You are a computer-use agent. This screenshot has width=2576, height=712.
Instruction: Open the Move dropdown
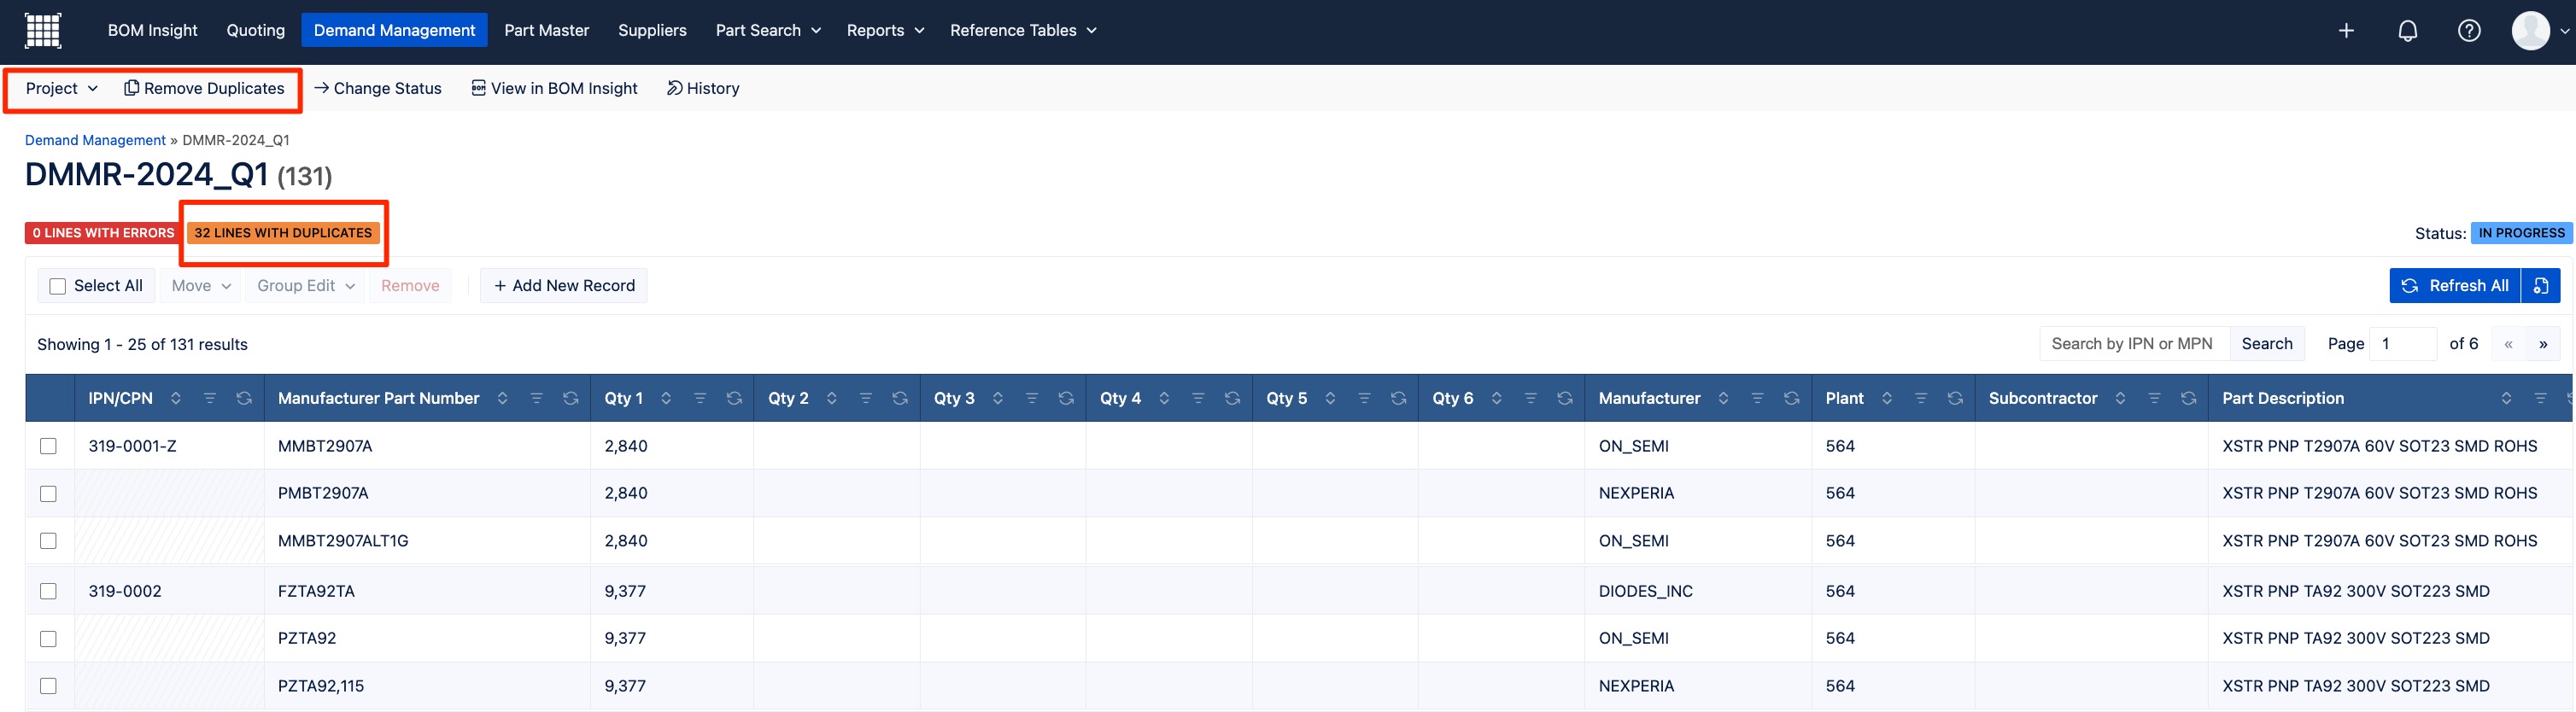click(201, 286)
